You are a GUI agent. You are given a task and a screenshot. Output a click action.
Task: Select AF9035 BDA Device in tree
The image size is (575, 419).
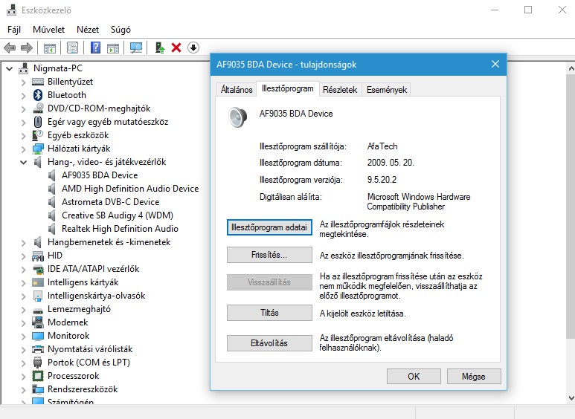100,175
